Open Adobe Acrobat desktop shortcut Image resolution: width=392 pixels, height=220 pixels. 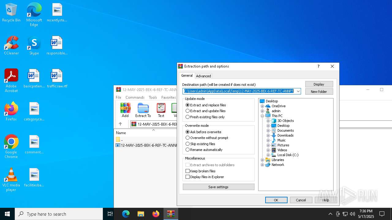pos(11,81)
